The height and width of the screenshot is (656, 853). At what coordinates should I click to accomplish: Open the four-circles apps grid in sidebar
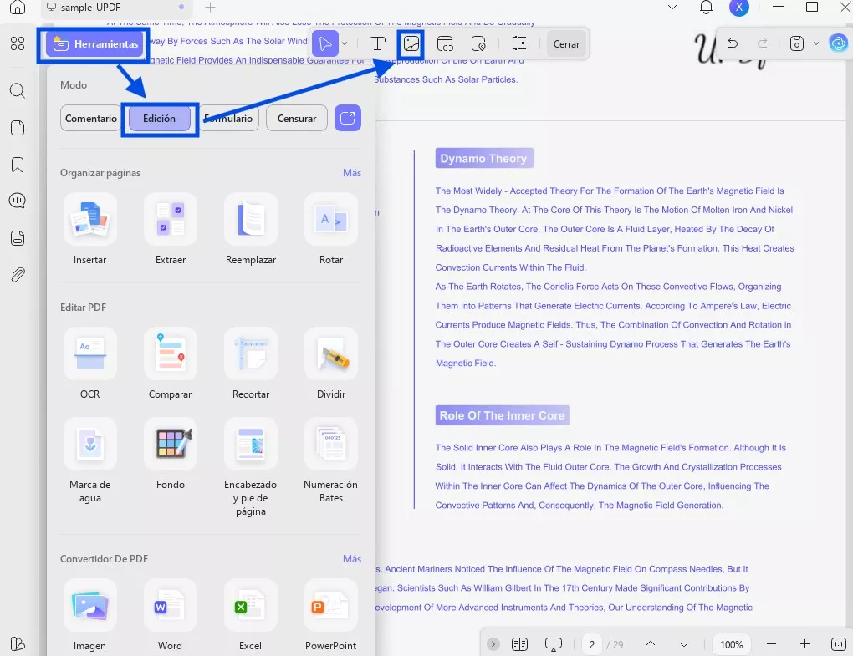18,43
